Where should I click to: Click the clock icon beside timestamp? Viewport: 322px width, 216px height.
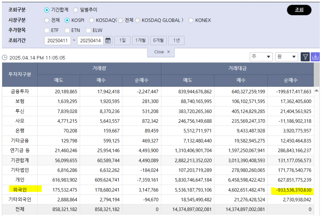4,58
